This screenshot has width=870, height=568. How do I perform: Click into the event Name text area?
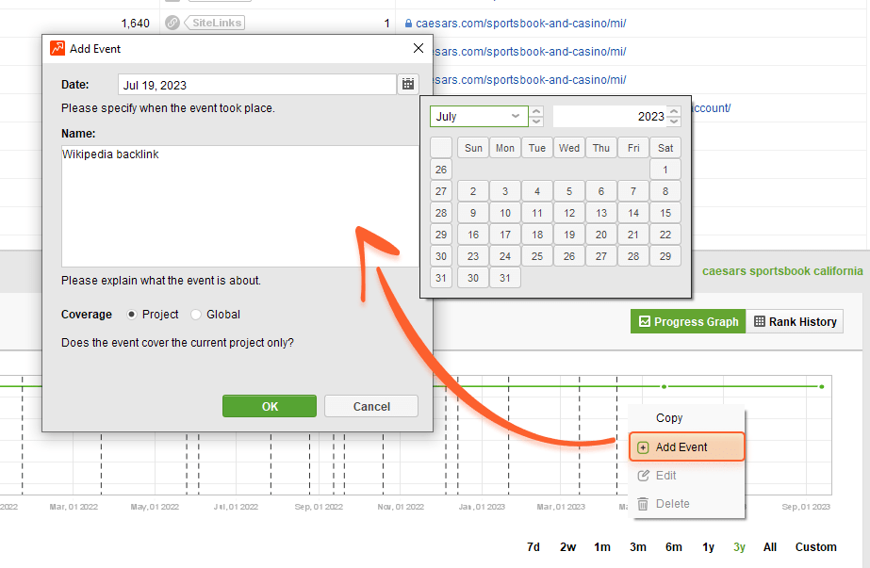point(240,207)
